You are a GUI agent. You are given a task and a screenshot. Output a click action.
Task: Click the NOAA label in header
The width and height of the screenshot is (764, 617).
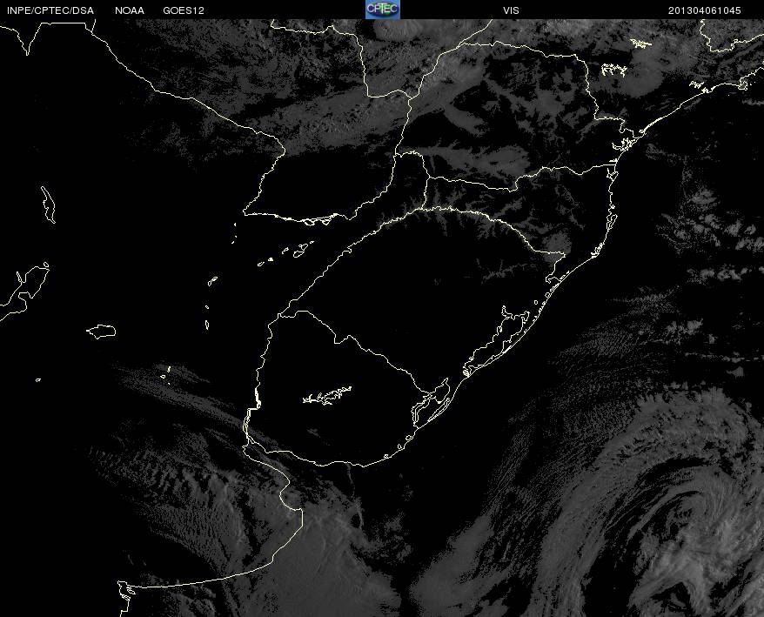130,10
